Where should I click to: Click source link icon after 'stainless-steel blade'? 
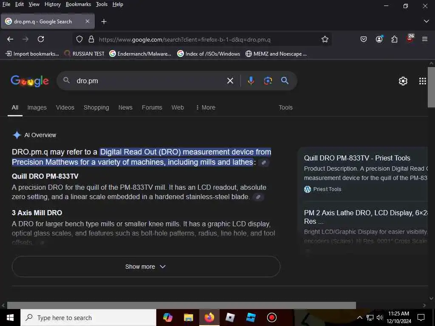pyautogui.click(x=258, y=197)
